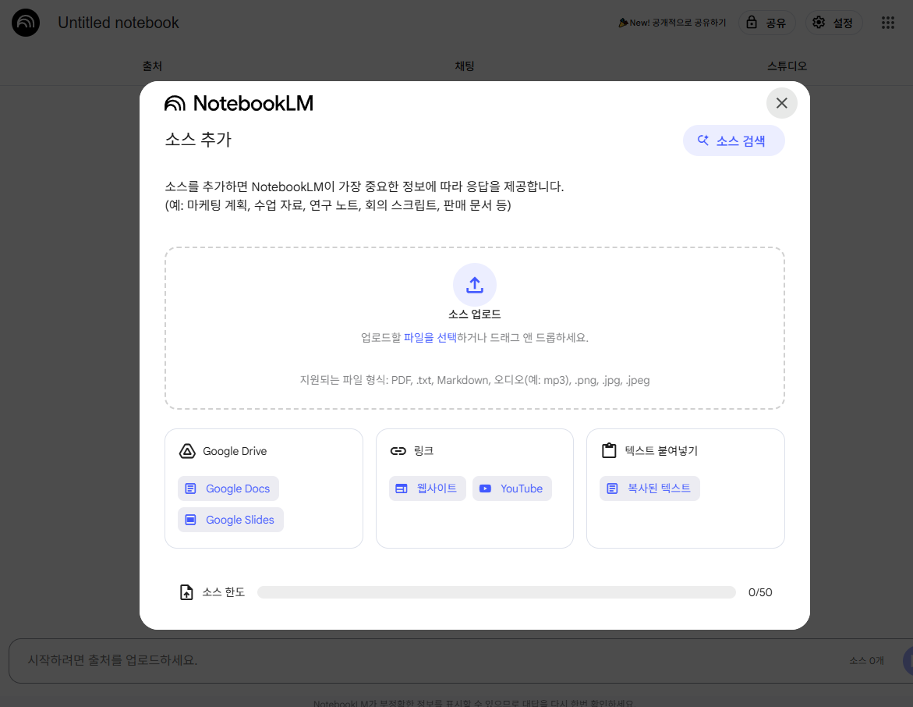Click the New! 공개적으로 공유하기 announcement
Viewport: 913px width, 707px height.
(x=672, y=23)
